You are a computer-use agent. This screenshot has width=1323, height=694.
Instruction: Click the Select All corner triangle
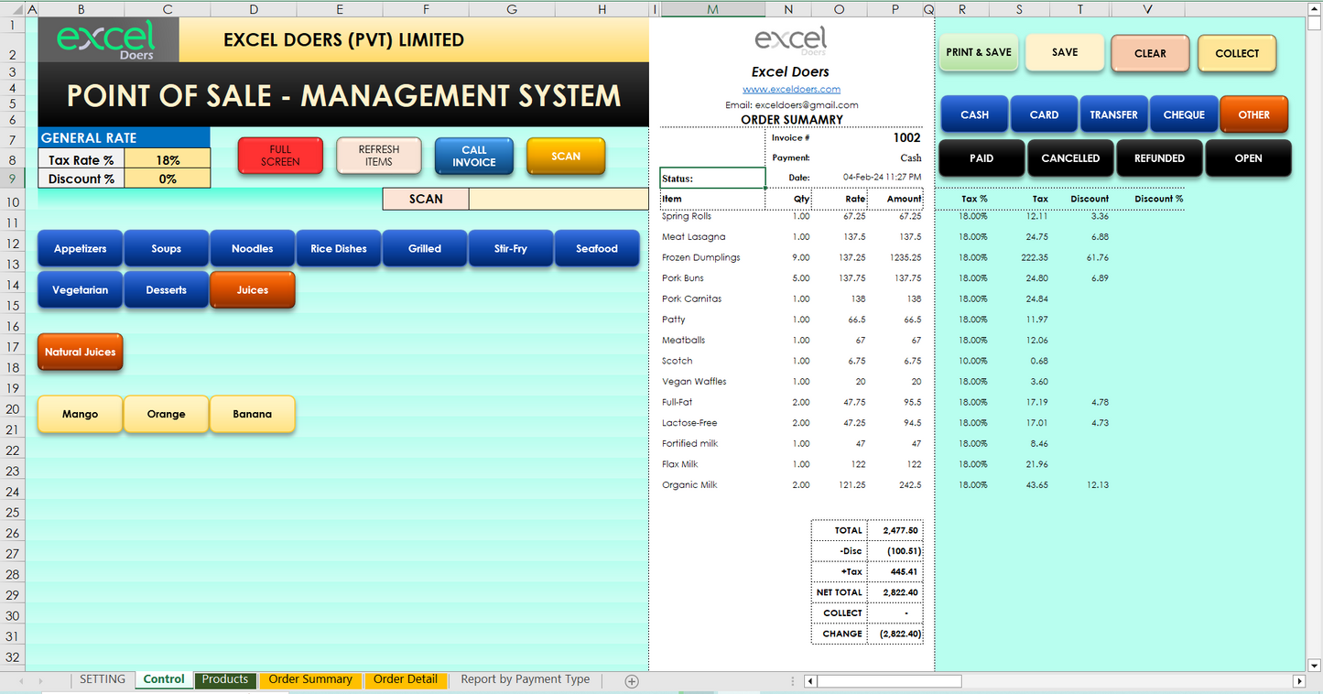(13, 9)
